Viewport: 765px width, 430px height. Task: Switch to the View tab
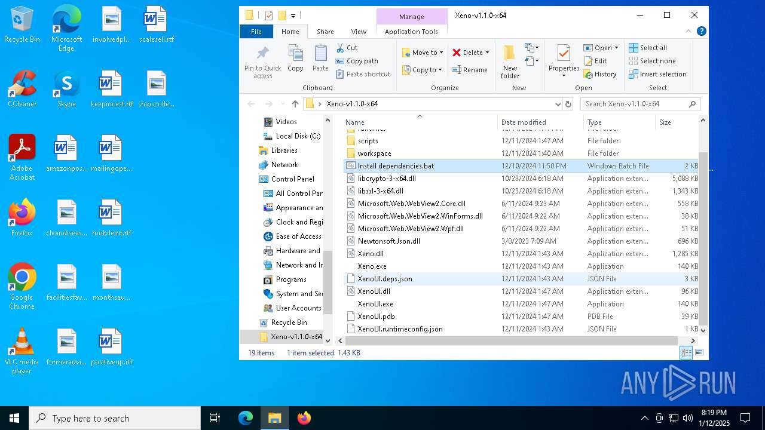[x=359, y=32]
